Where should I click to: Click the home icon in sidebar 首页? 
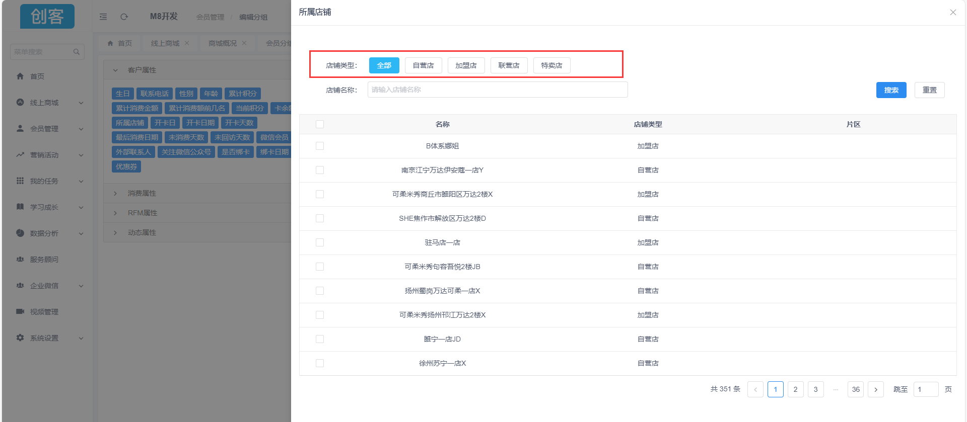(20, 76)
